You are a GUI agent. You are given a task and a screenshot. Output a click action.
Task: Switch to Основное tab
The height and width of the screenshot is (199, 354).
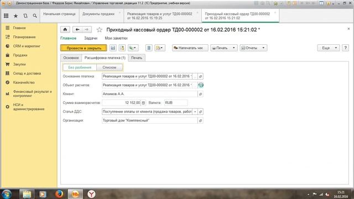pos(71,57)
